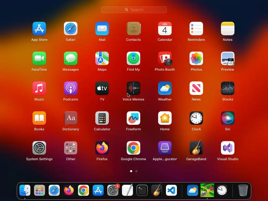This screenshot has height=201, width=268.
Task: Click the Launchpad icon in the Dock
Action: point(40,190)
